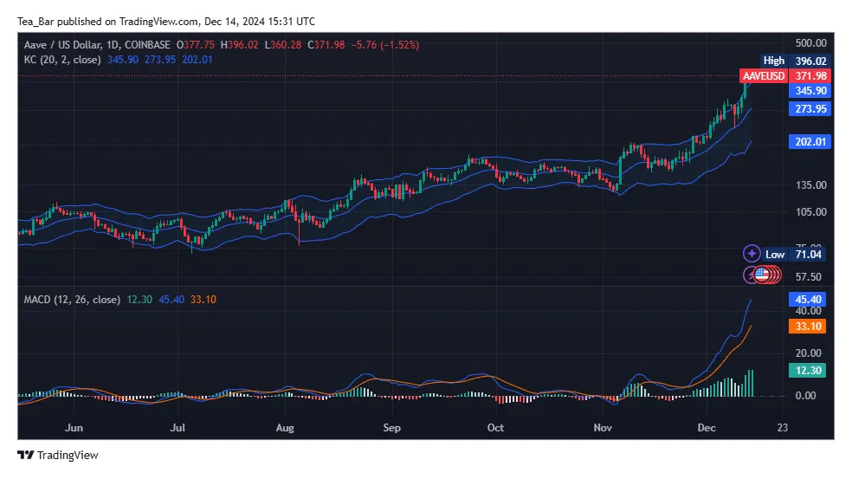Click the 500.00 price scale label
The height and width of the screenshot is (479, 852).
(811, 43)
